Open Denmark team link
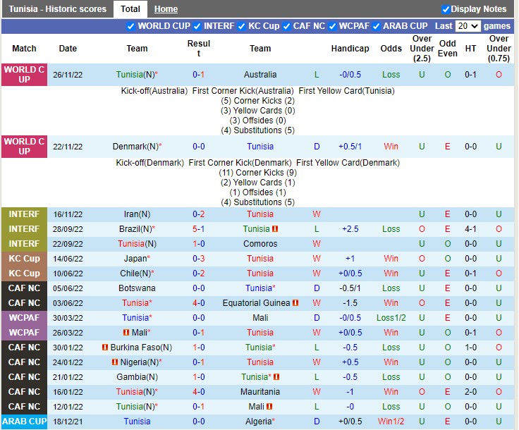The image size is (519, 430). tap(135, 147)
